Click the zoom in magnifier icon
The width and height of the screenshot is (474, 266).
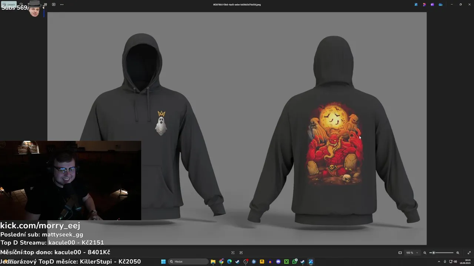458,253
